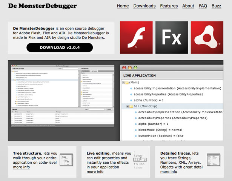Select the (Main) root row
The height and width of the screenshot is (181, 232).
[x=172, y=83]
